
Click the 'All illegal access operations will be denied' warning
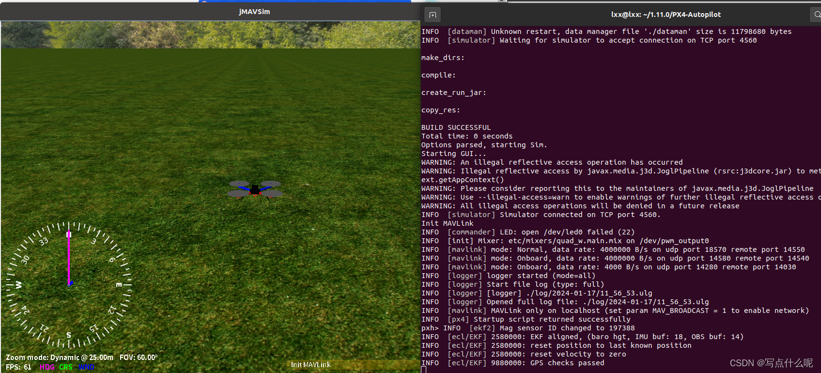[x=580, y=206]
